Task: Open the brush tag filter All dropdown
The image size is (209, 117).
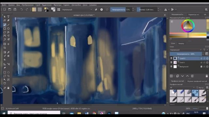Action: pos(182,87)
